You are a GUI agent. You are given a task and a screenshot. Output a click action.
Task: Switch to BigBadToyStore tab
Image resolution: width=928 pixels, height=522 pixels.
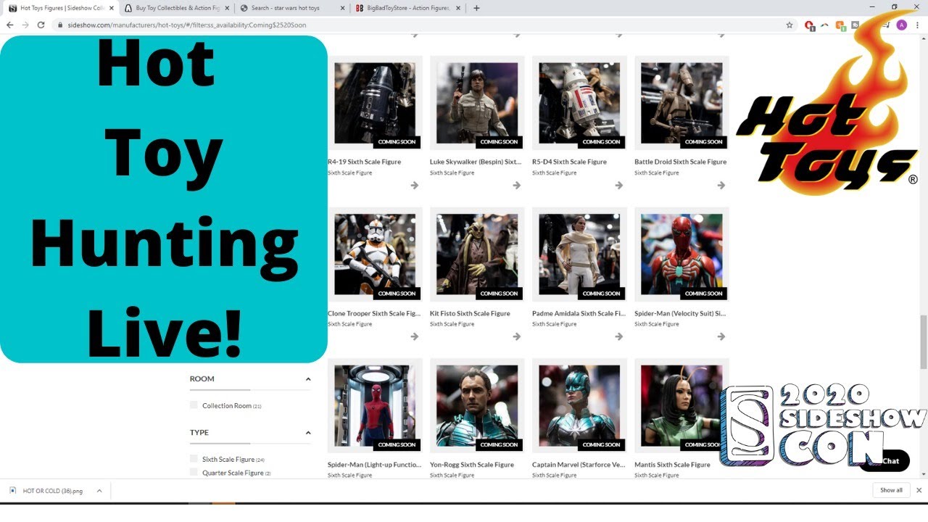click(x=406, y=8)
